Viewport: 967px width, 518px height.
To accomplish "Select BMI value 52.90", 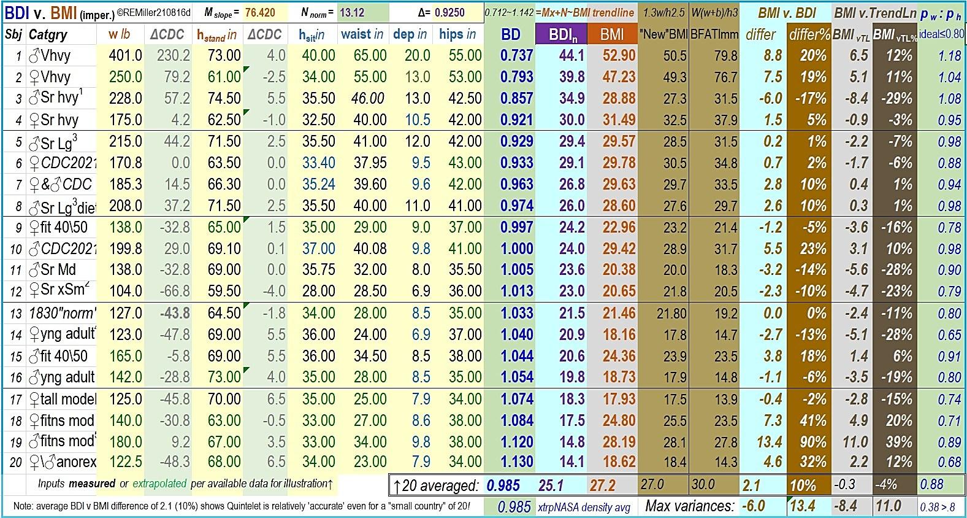I will click(x=619, y=56).
